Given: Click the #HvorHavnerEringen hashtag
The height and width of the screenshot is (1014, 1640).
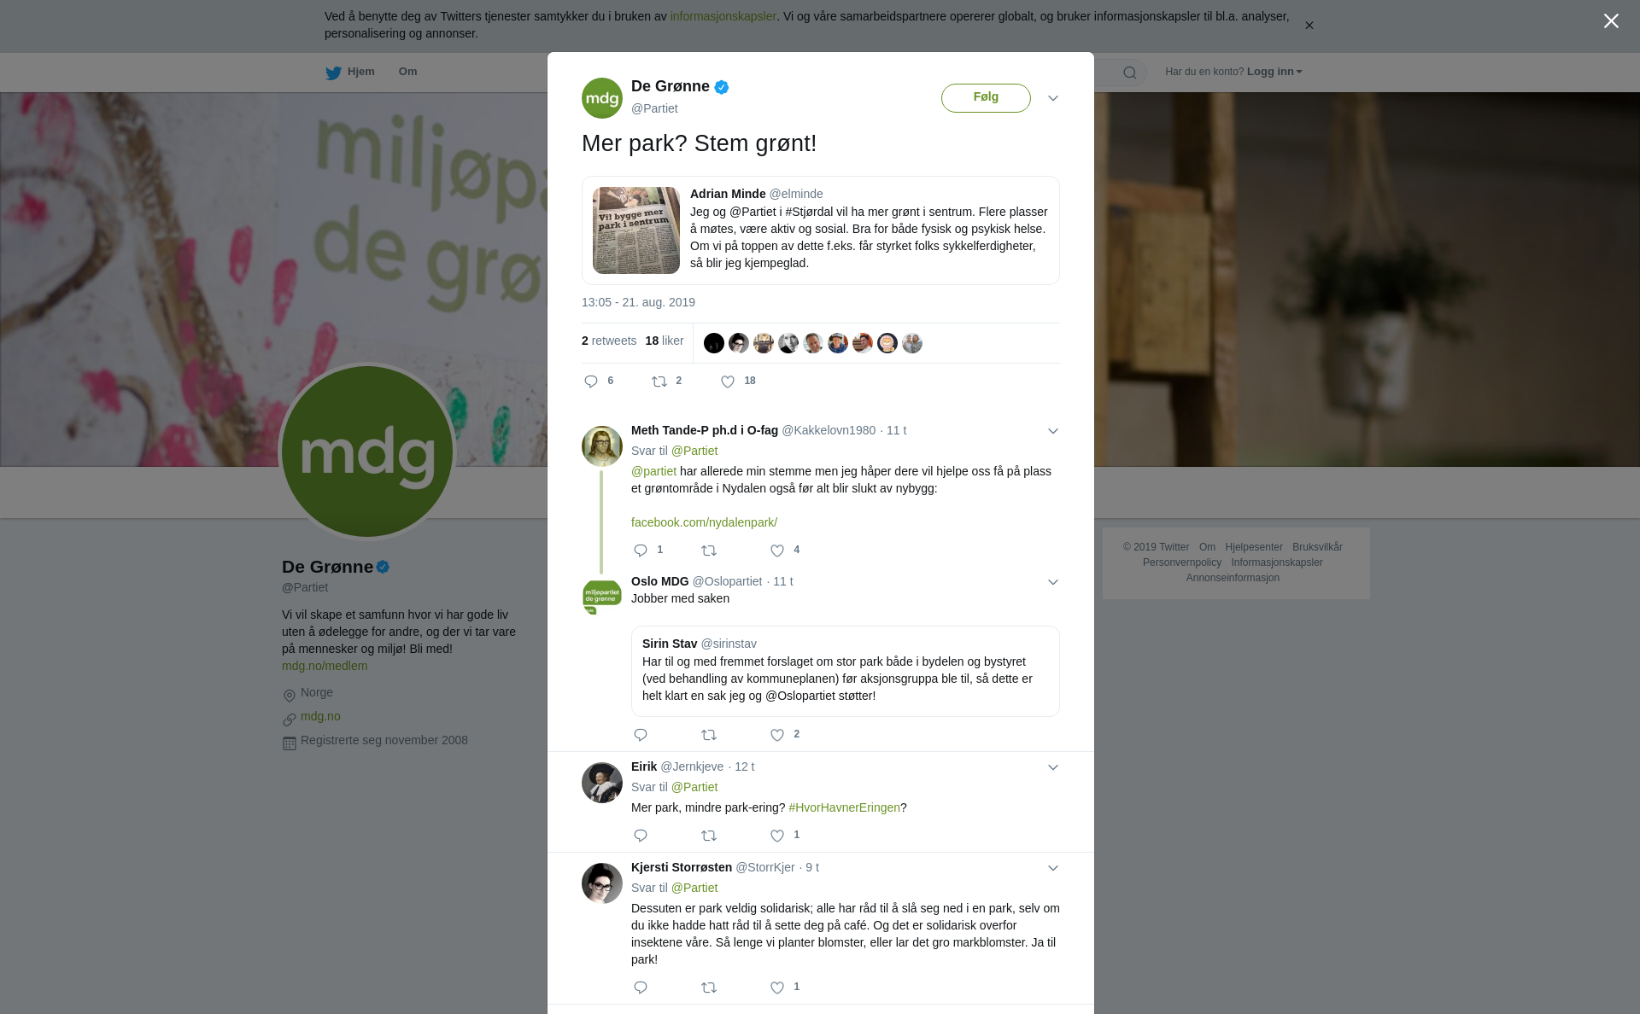Looking at the screenshot, I should (x=844, y=807).
